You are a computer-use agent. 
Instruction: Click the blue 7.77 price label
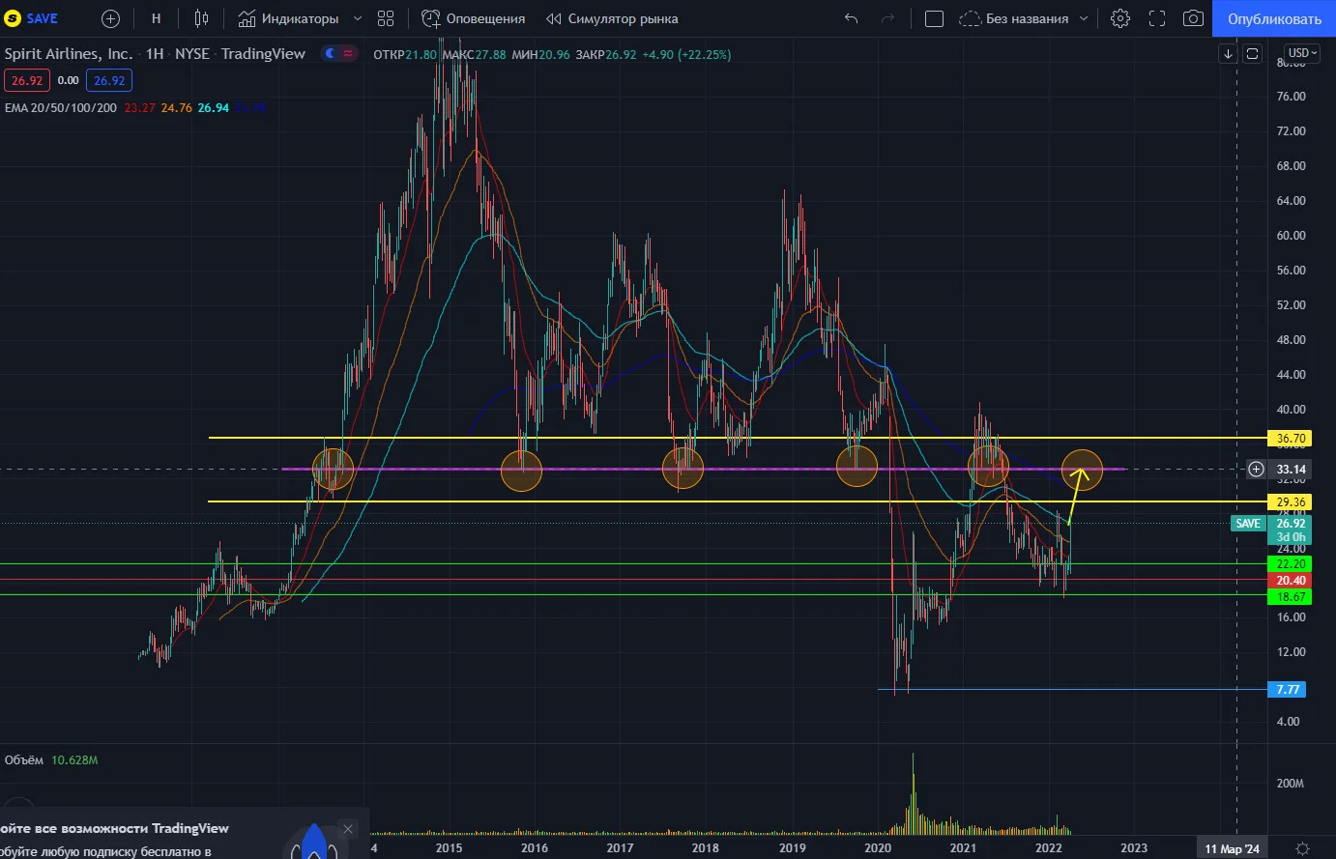pyautogui.click(x=1289, y=690)
